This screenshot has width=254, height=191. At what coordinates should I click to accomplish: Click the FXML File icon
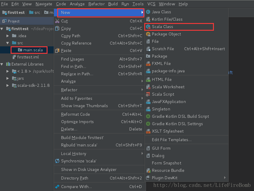click(x=148, y=63)
